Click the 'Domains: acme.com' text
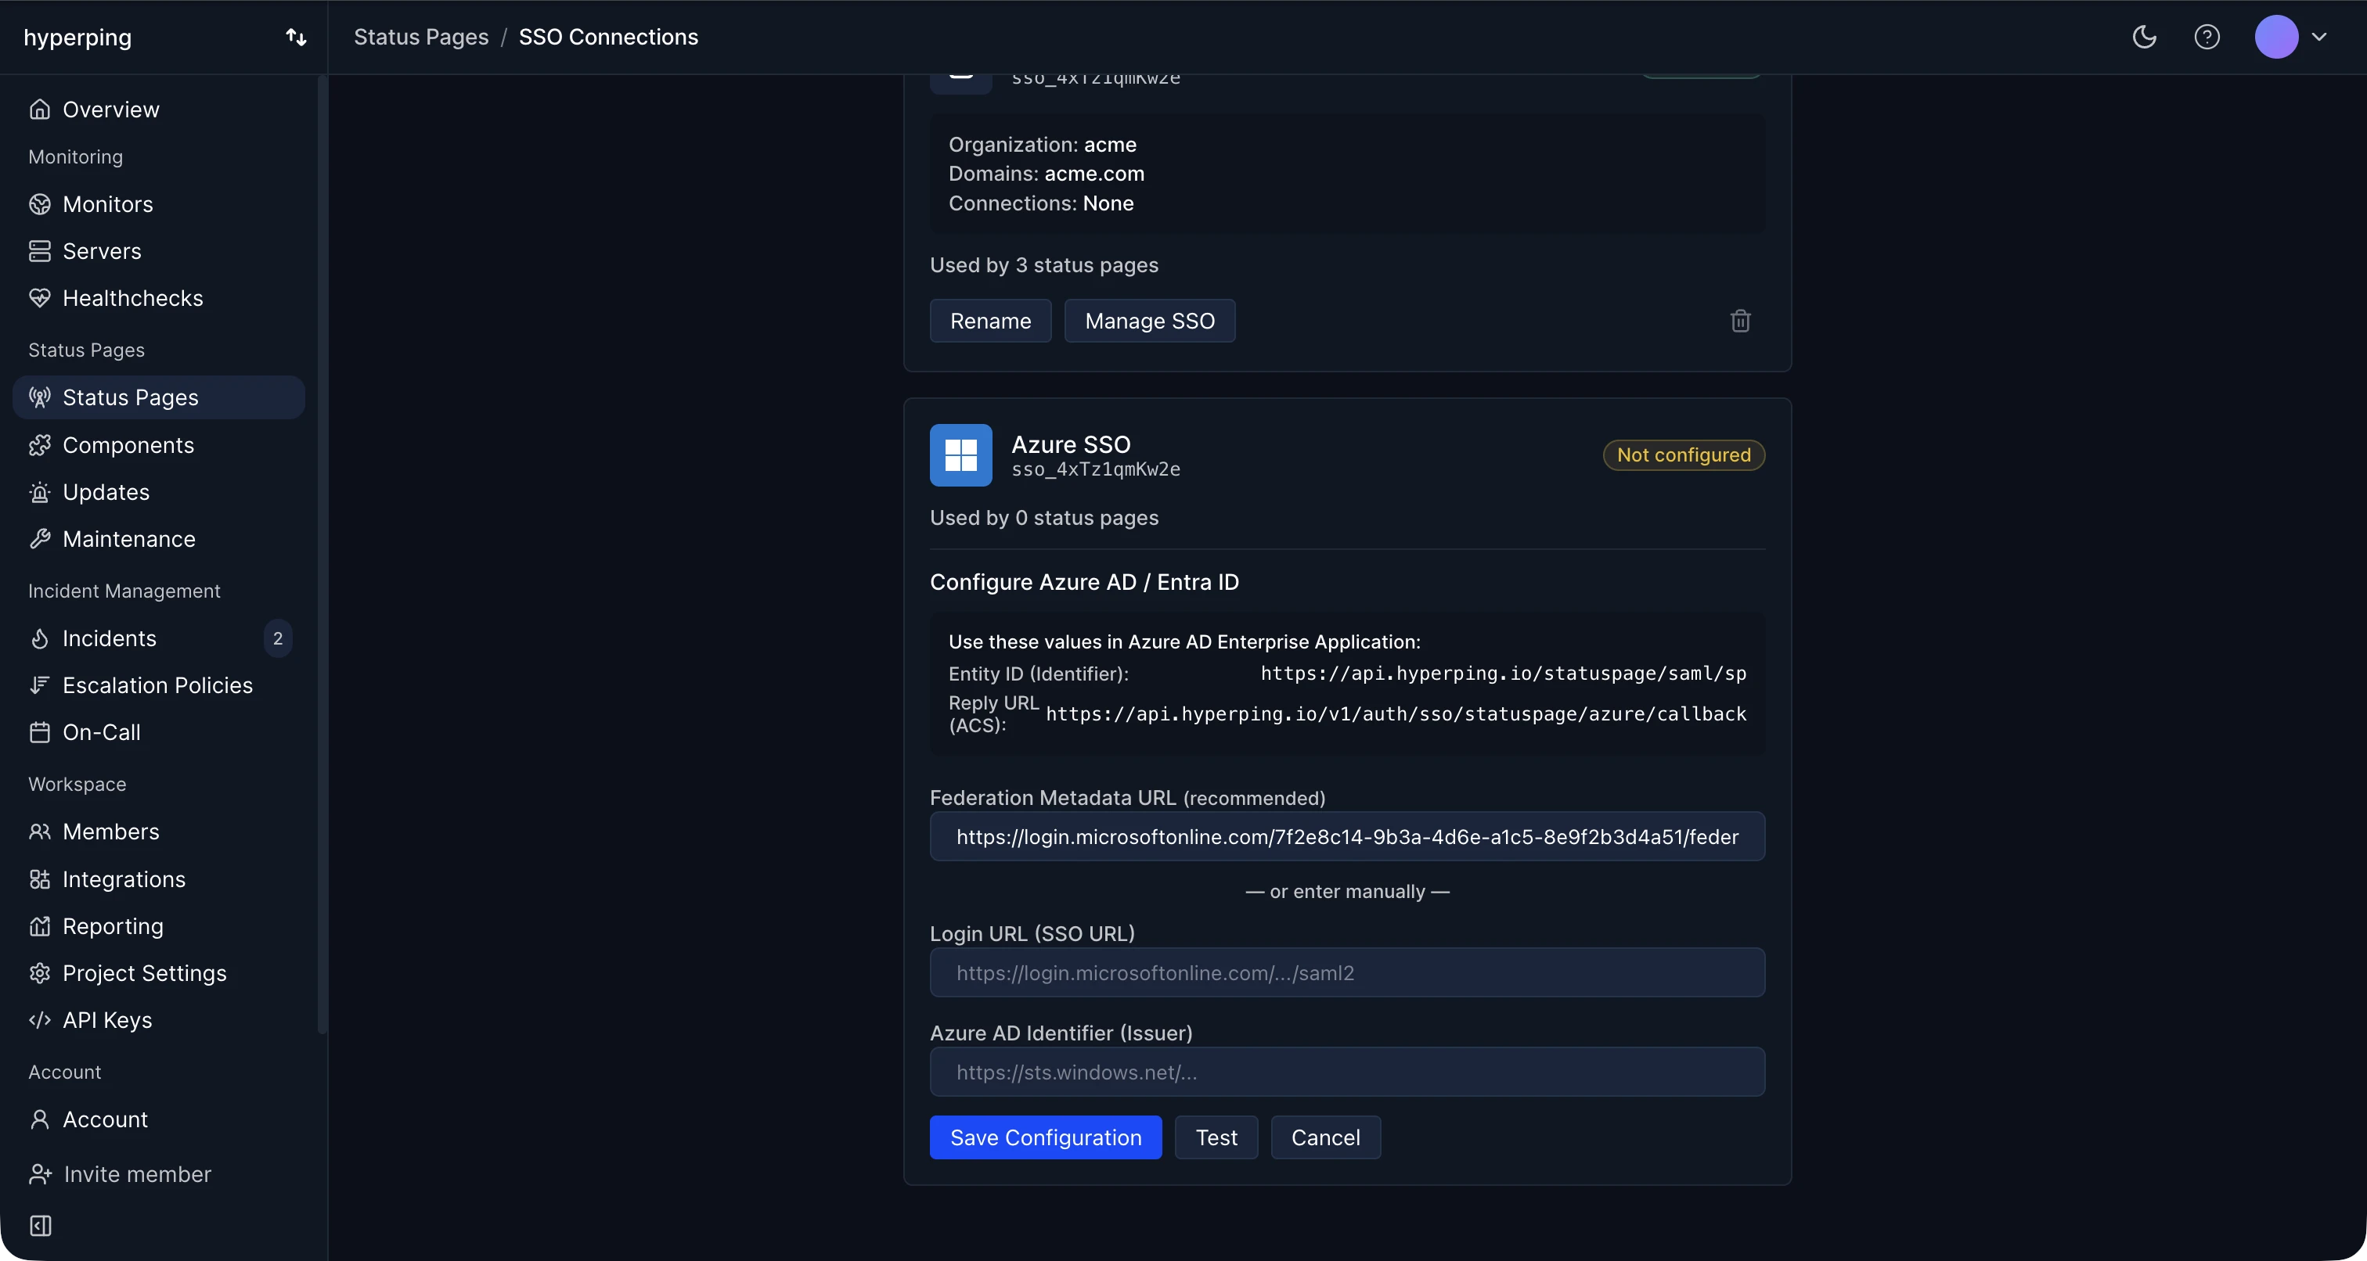Viewport: 2367px width, 1261px height. (x=1046, y=174)
